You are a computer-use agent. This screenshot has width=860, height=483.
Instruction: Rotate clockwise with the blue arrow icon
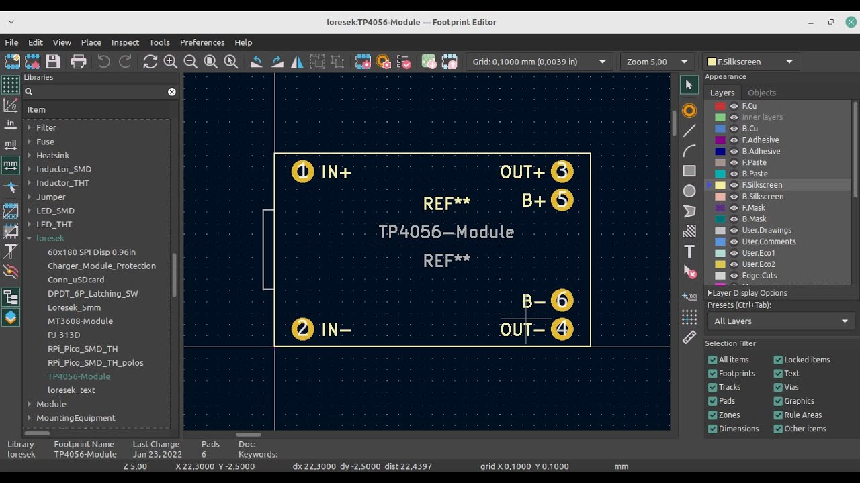277,62
